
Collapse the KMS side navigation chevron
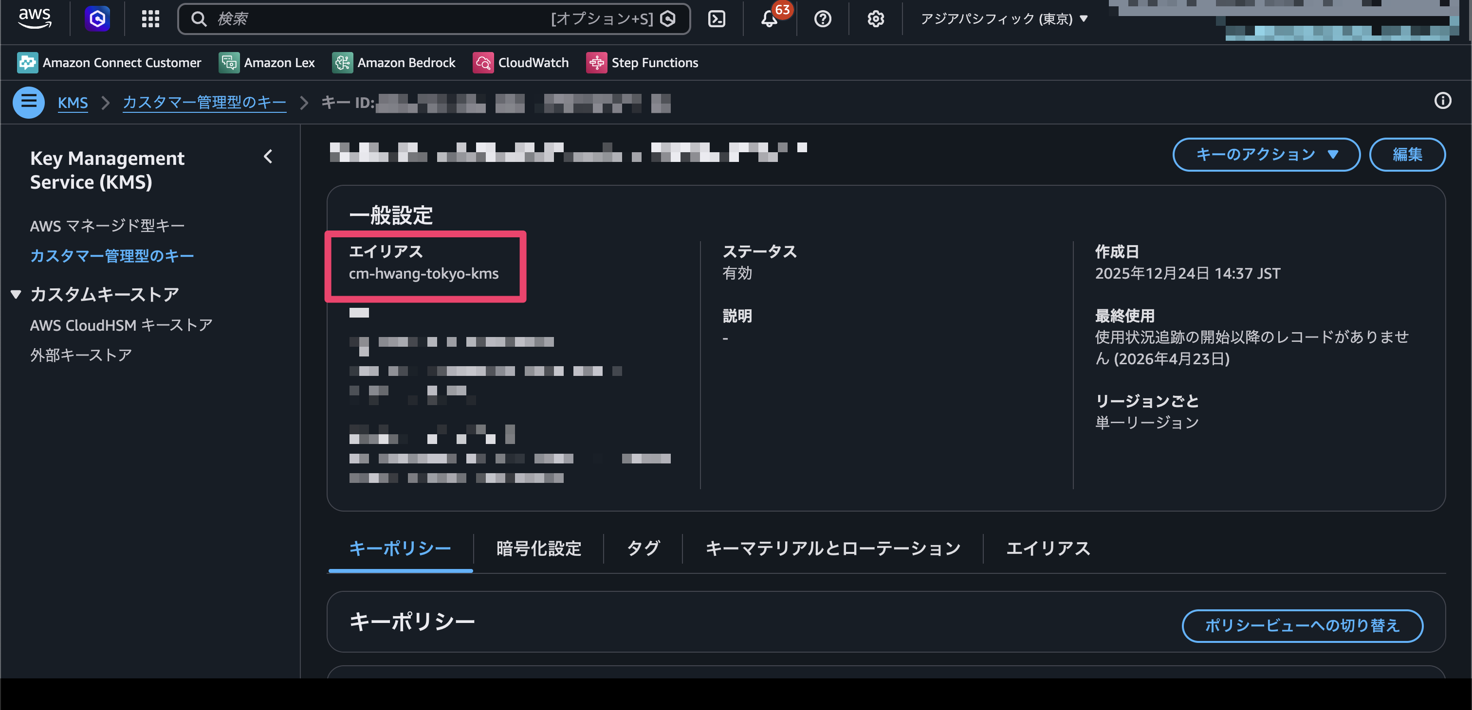click(x=268, y=157)
